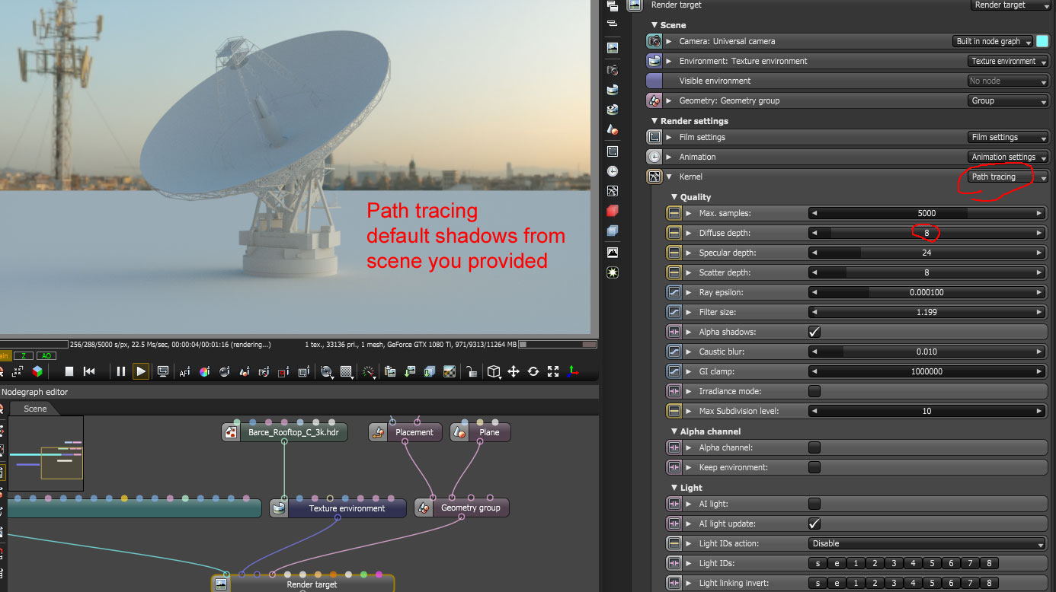Click the camera icon in inspector side strip
This screenshot has width=1056, height=592.
coord(613,69)
